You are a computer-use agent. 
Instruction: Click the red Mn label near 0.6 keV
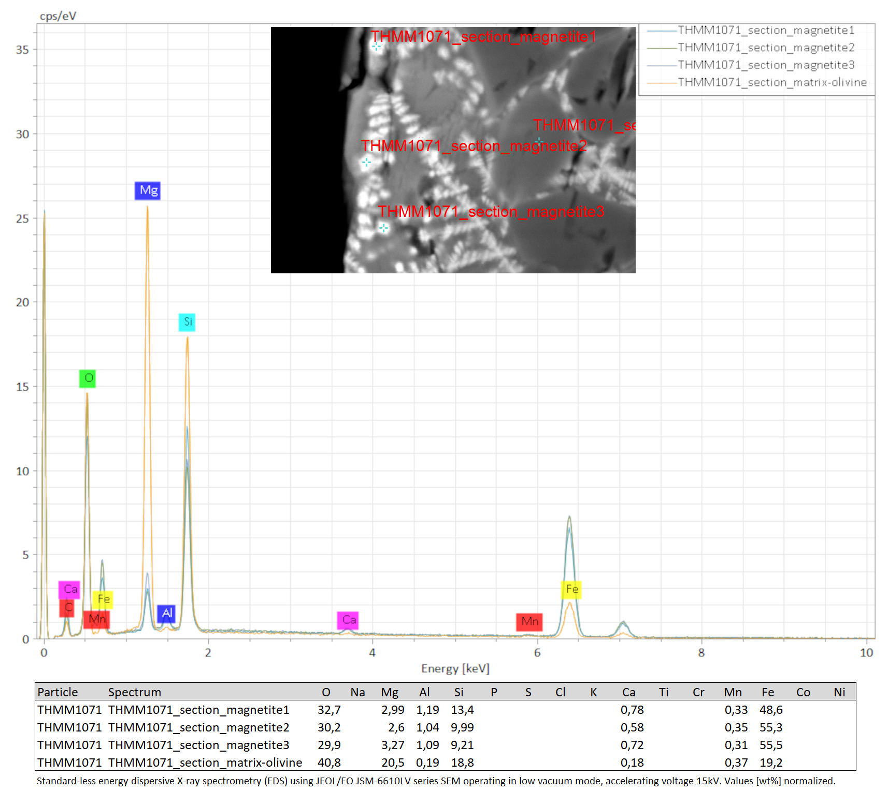coord(96,619)
